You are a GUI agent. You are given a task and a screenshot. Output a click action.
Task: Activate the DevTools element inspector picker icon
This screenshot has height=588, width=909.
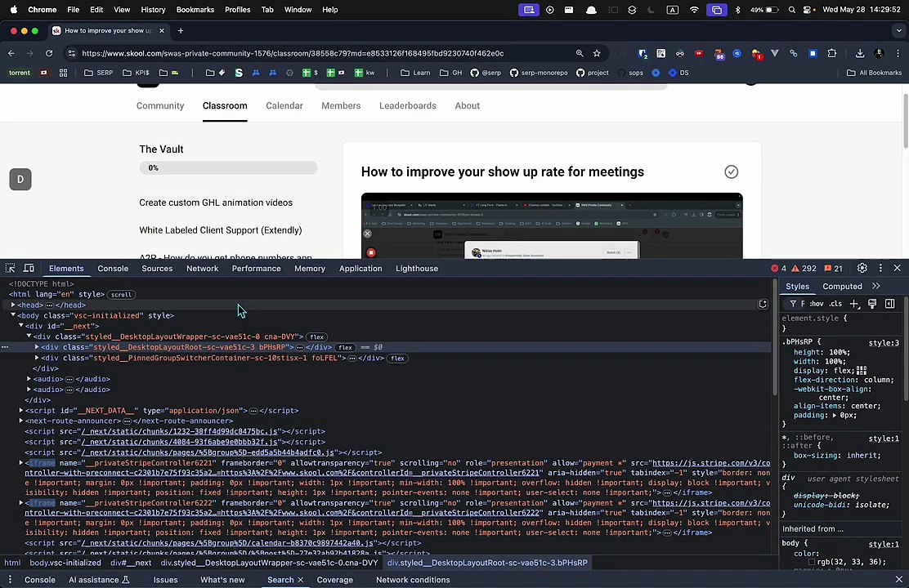pos(11,268)
